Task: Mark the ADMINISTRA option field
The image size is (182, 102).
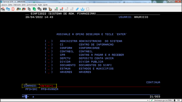Action: [x=49, y=41]
